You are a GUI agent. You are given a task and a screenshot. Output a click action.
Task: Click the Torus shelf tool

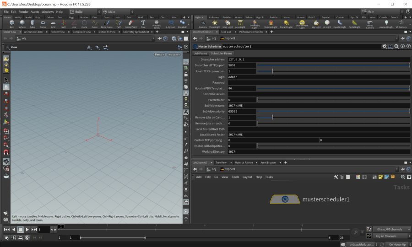(x=43, y=24)
